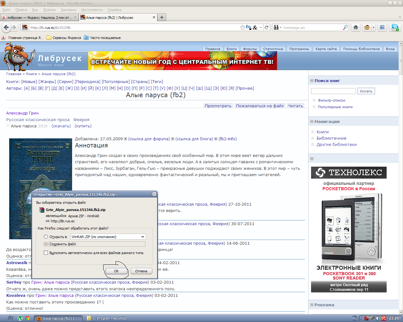Open search engine dropdown with binoculars
The width and height of the screenshot is (403, 322).
pos(277,27)
